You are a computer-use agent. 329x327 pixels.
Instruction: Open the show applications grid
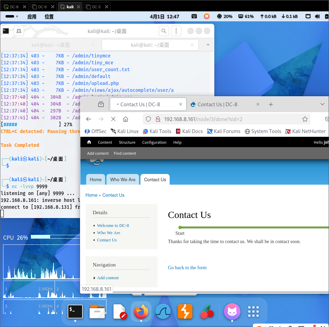(x=253, y=312)
